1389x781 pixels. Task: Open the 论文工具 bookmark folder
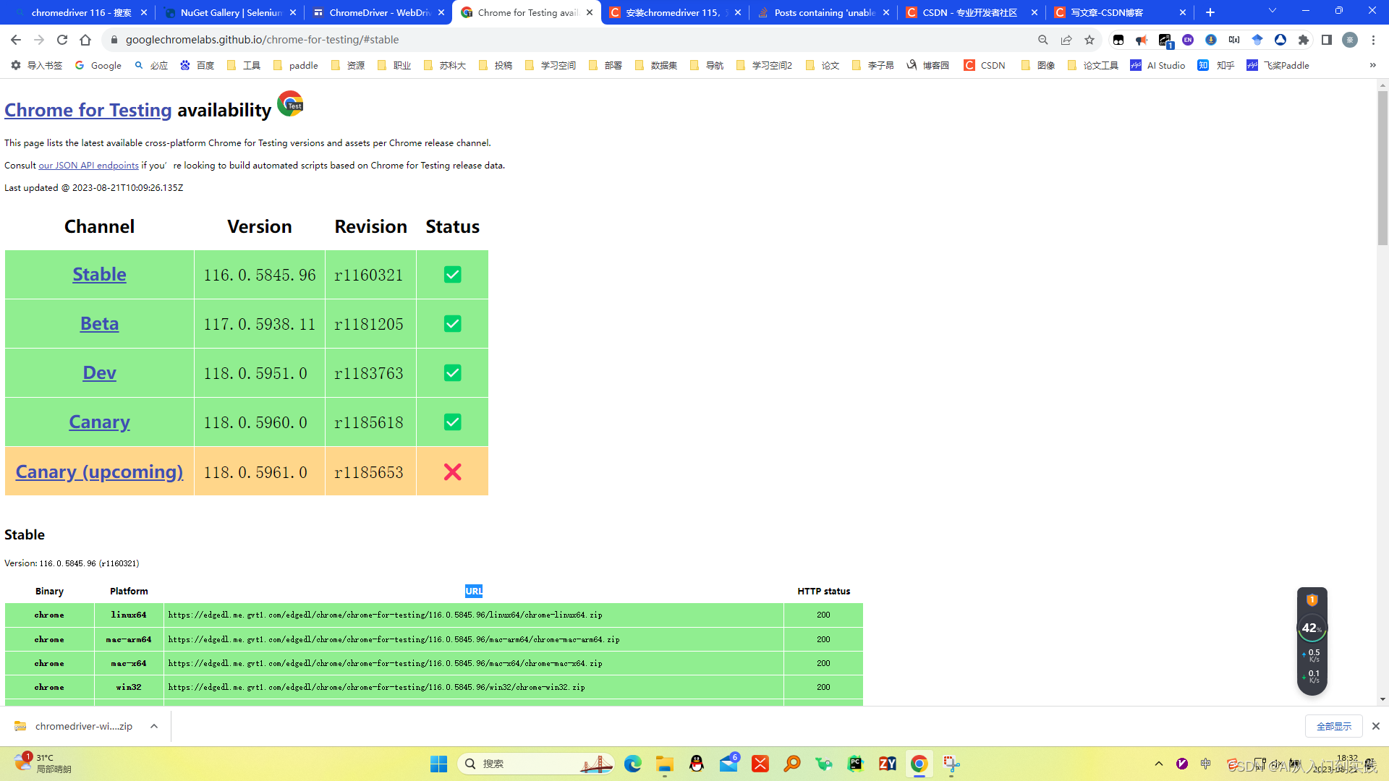point(1093,65)
